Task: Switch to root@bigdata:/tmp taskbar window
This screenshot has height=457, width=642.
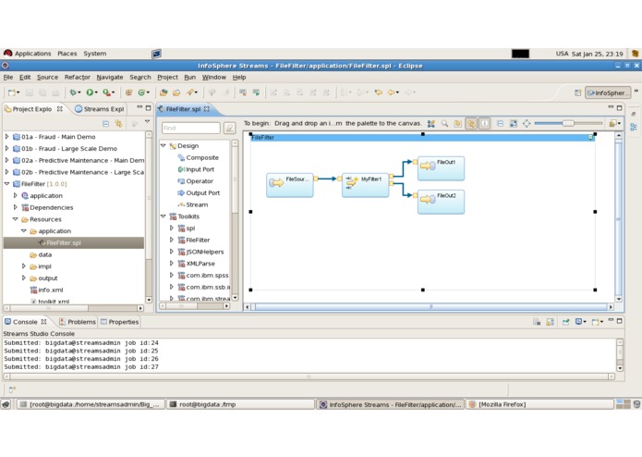Action: tap(240, 404)
